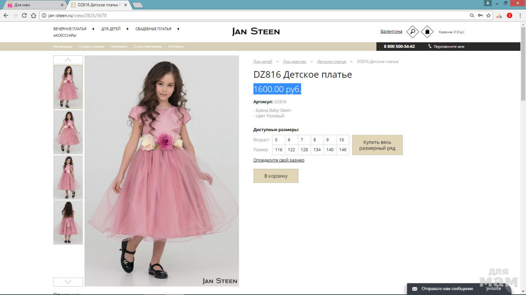Click the saved password key icon
526x295 pixels.
coord(480,16)
